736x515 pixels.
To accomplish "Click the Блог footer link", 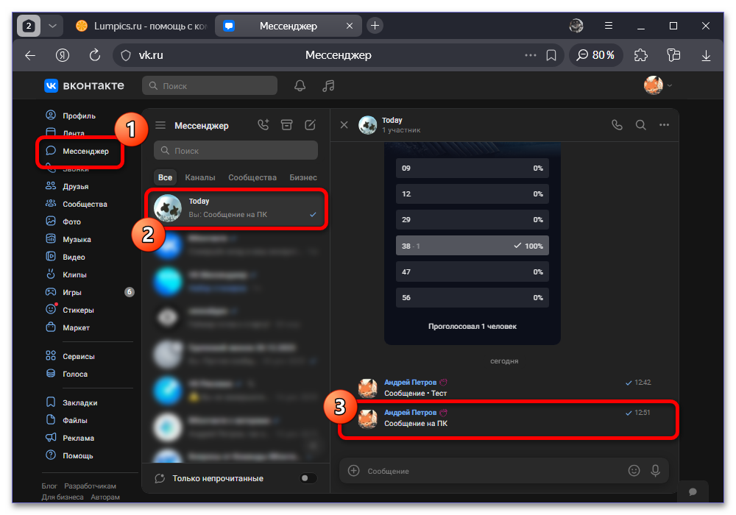I will [x=49, y=486].
